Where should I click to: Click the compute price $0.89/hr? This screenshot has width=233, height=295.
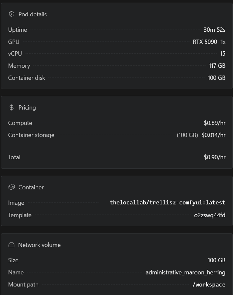(214, 123)
